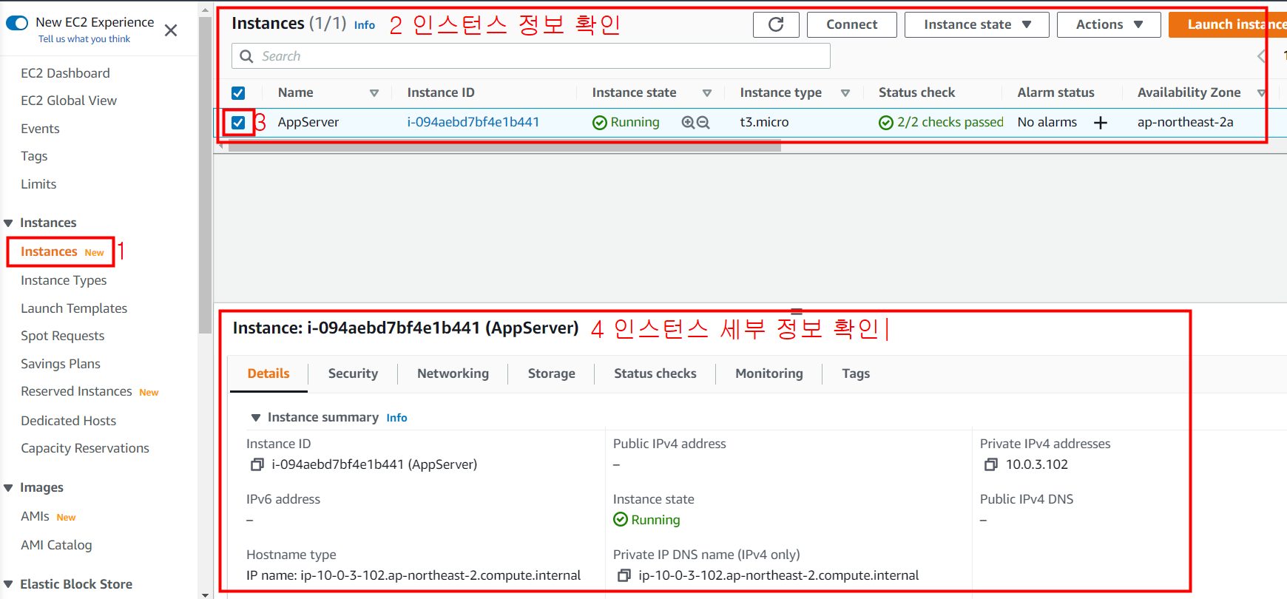Open the Storage tab

[x=552, y=373]
